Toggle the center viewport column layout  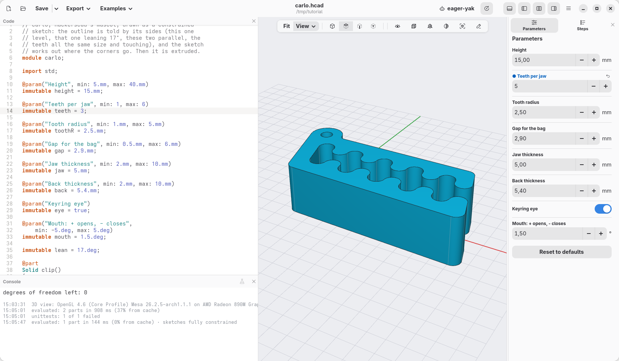coord(539,8)
